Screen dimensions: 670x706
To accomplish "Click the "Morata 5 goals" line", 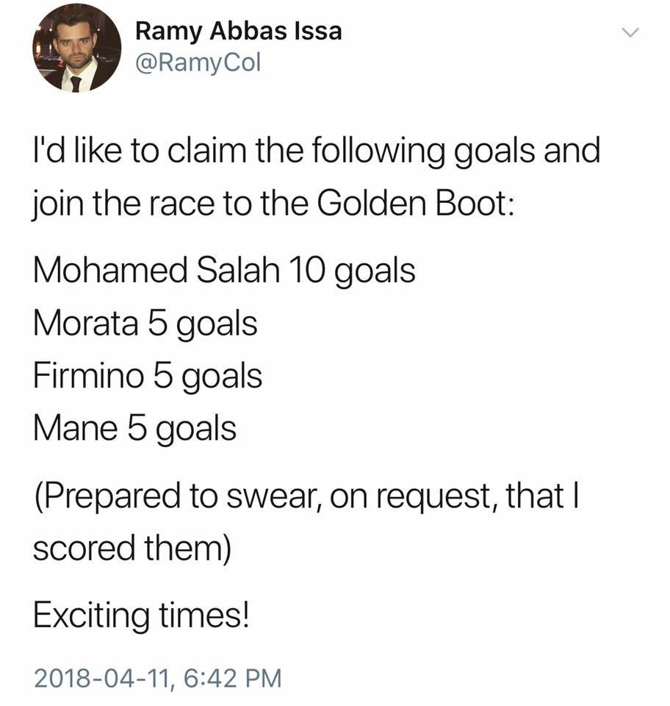I will point(145,324).
